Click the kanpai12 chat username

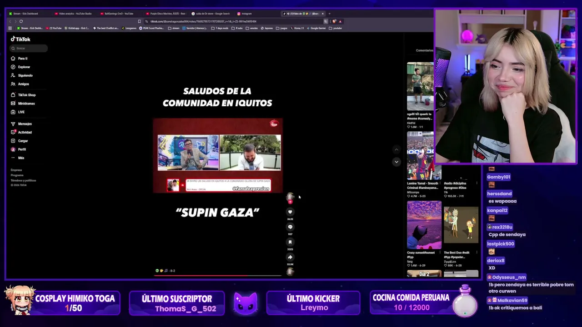[497, 211]
